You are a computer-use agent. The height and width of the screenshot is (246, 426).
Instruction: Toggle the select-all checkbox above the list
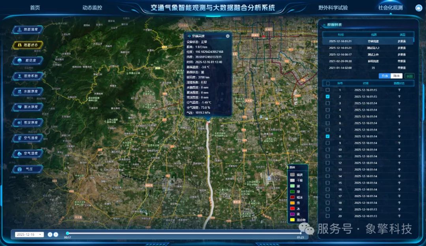(328, 83)
